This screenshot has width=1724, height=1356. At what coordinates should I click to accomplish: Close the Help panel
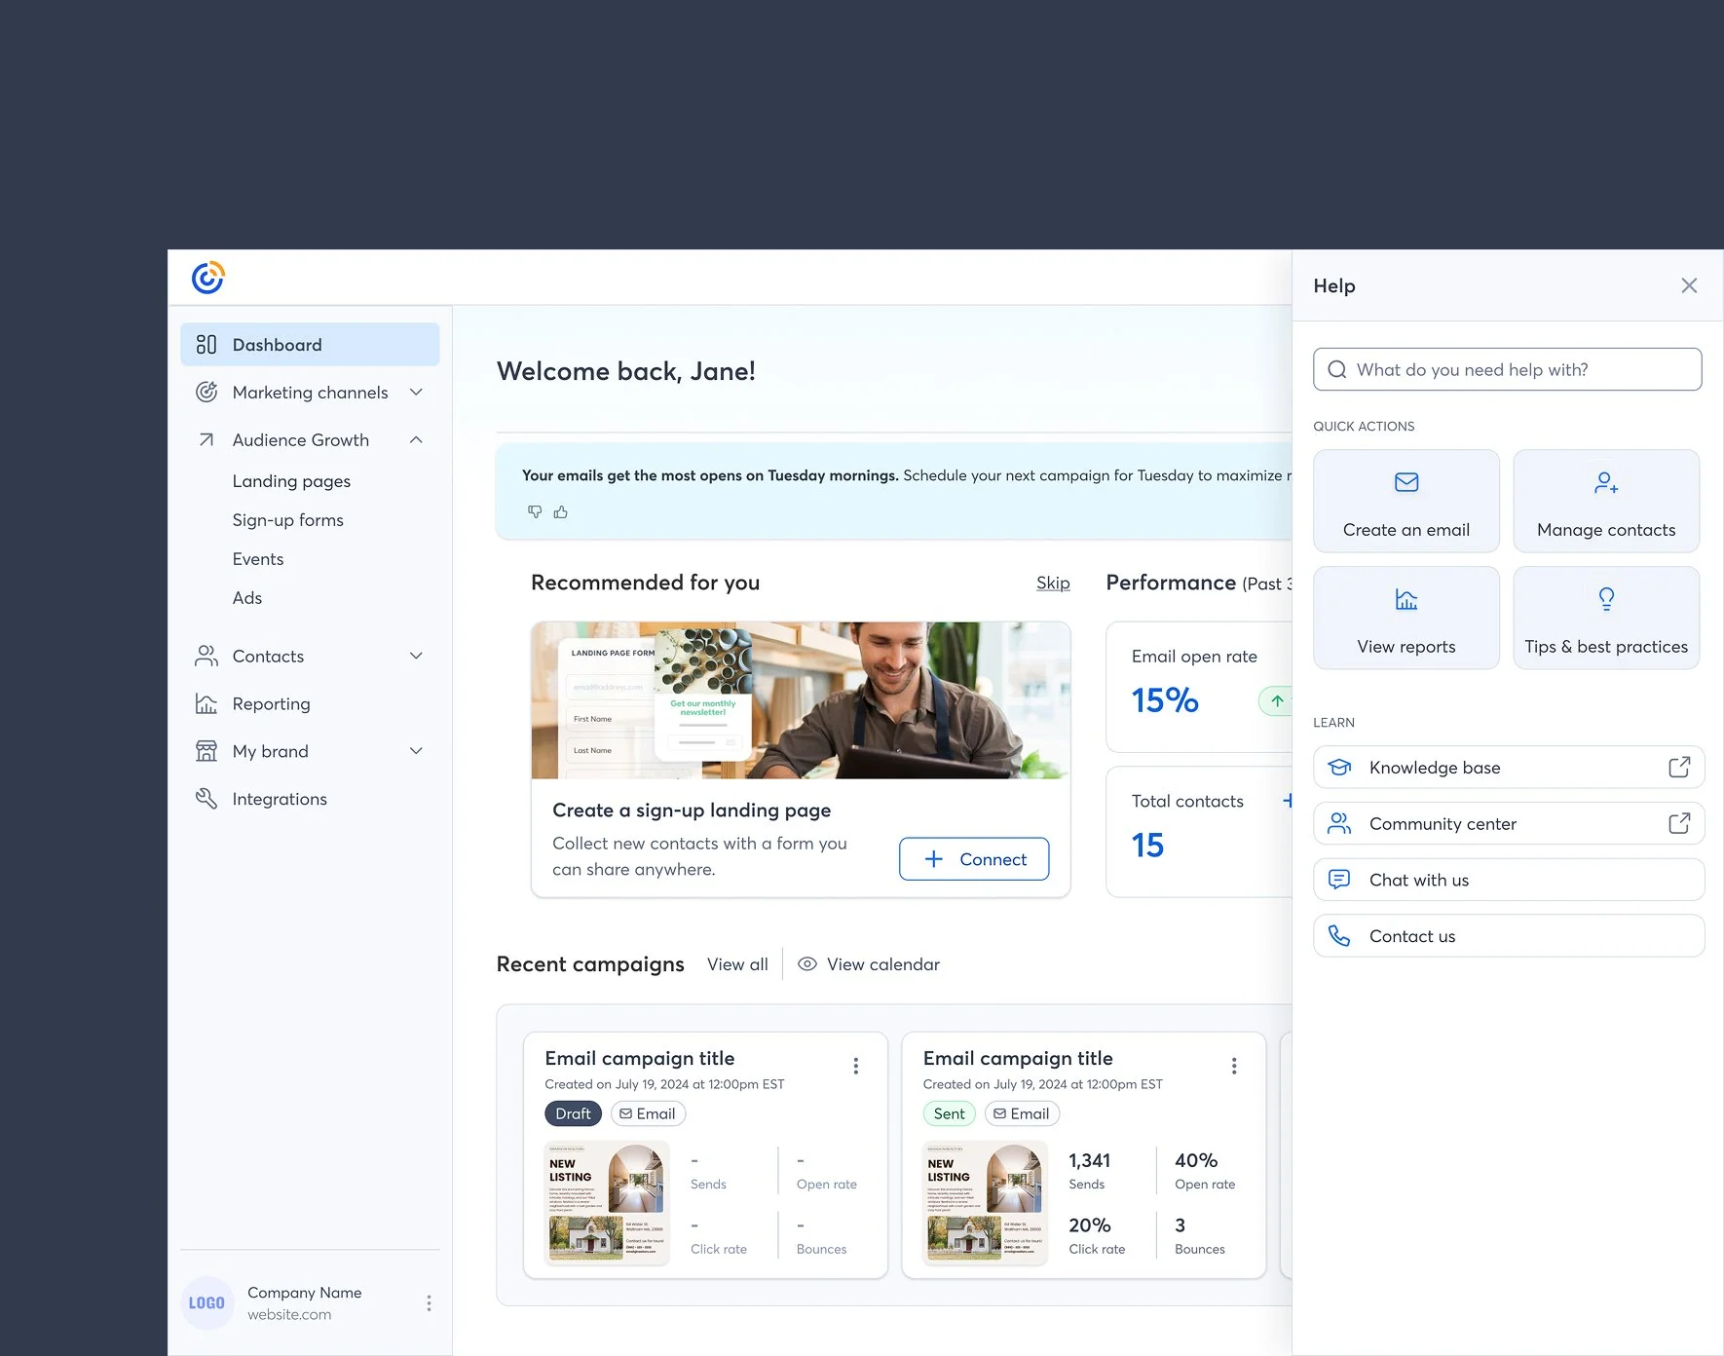[1689, 285]
